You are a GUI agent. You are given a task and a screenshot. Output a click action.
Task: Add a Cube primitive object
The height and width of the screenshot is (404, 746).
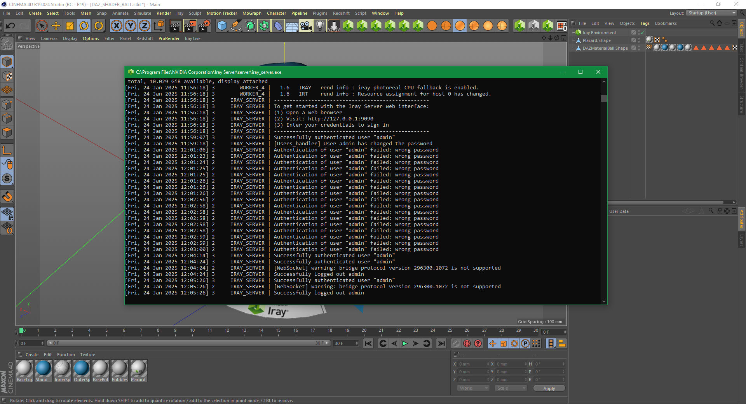point(222,26)
